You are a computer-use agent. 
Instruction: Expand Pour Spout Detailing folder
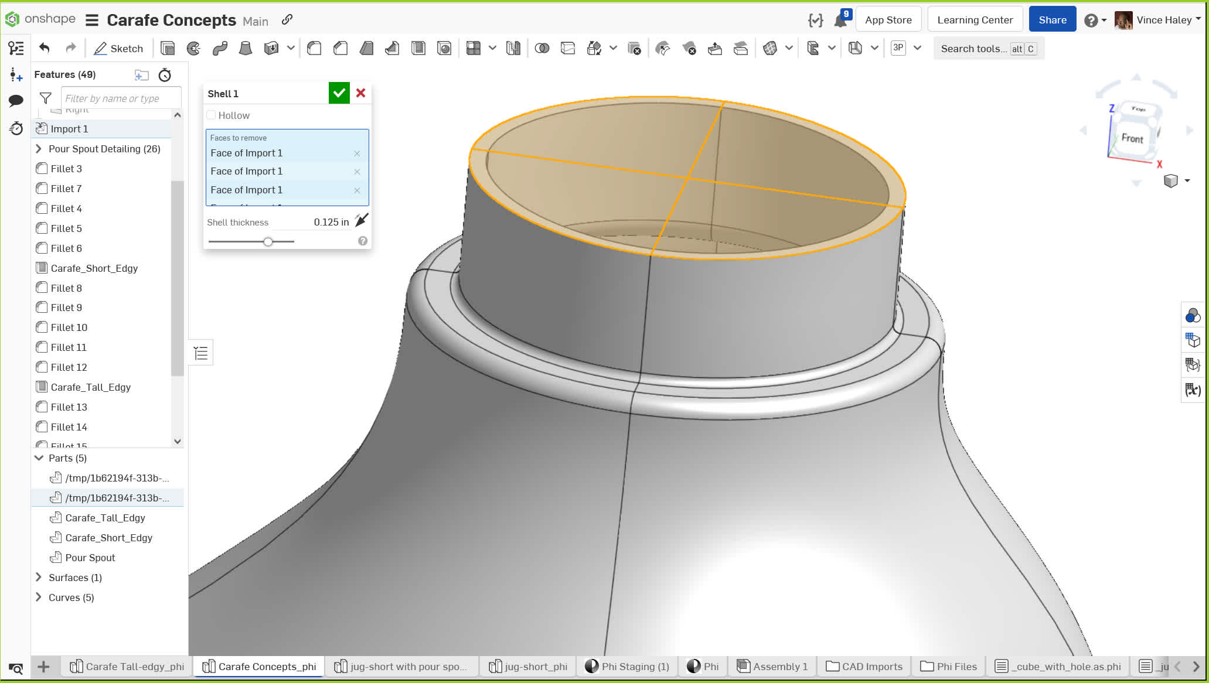(x=39, y=149)
